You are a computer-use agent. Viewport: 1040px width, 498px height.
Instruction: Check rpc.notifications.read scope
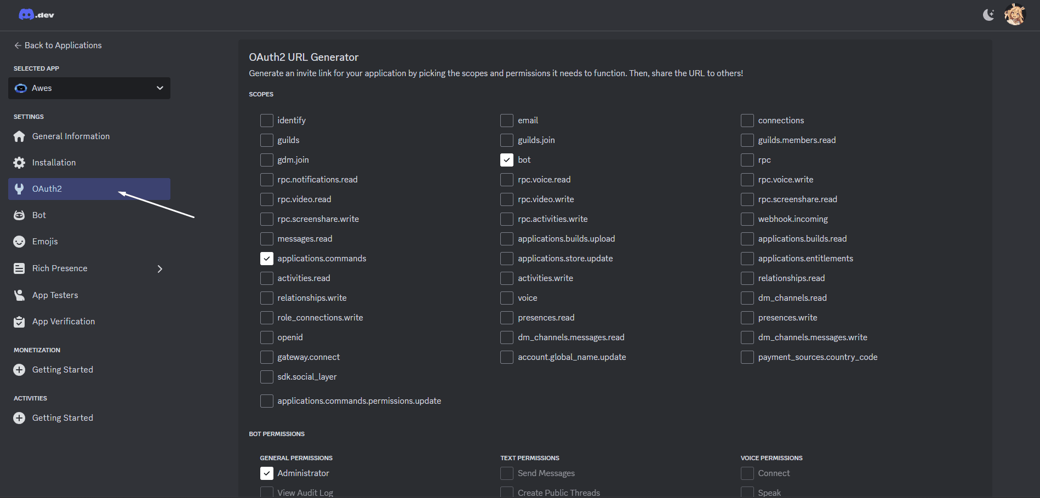coord(267,180)
